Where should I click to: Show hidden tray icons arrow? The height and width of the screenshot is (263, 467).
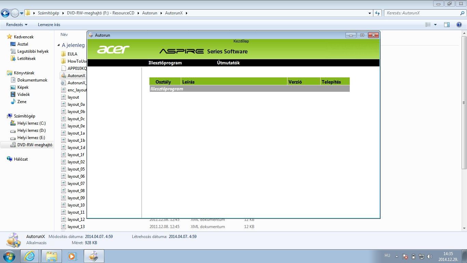tap(397, 256)
